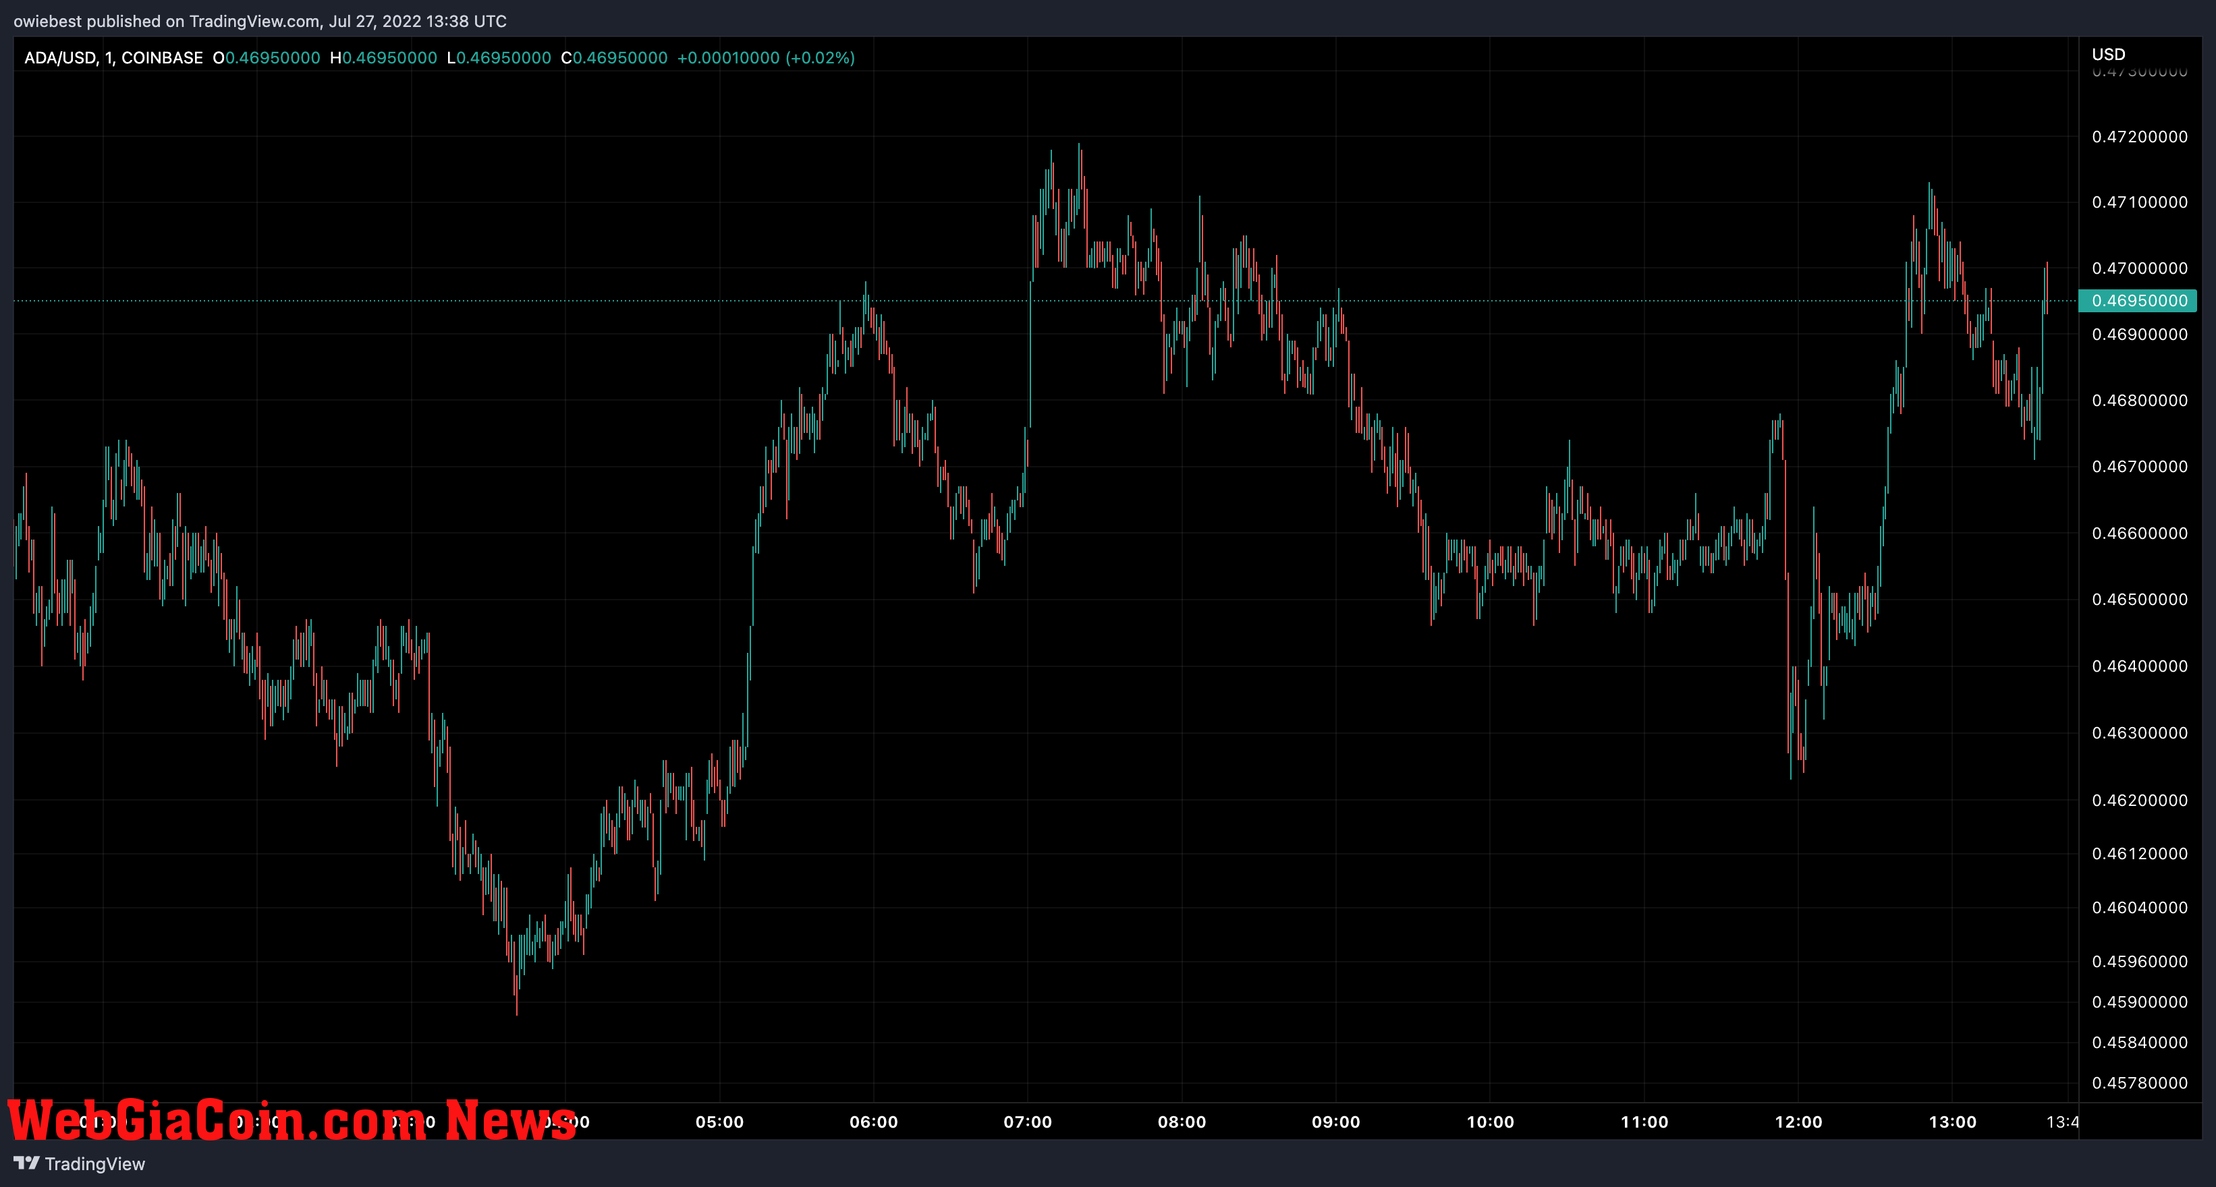Click the 0.46800000 price axis label
This screenshot has width=2216, height=1187.
(2140, 401)
